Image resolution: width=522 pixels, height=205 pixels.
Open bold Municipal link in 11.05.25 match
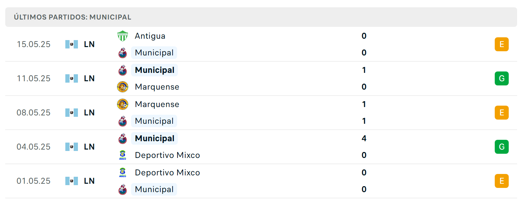(154, 70)
